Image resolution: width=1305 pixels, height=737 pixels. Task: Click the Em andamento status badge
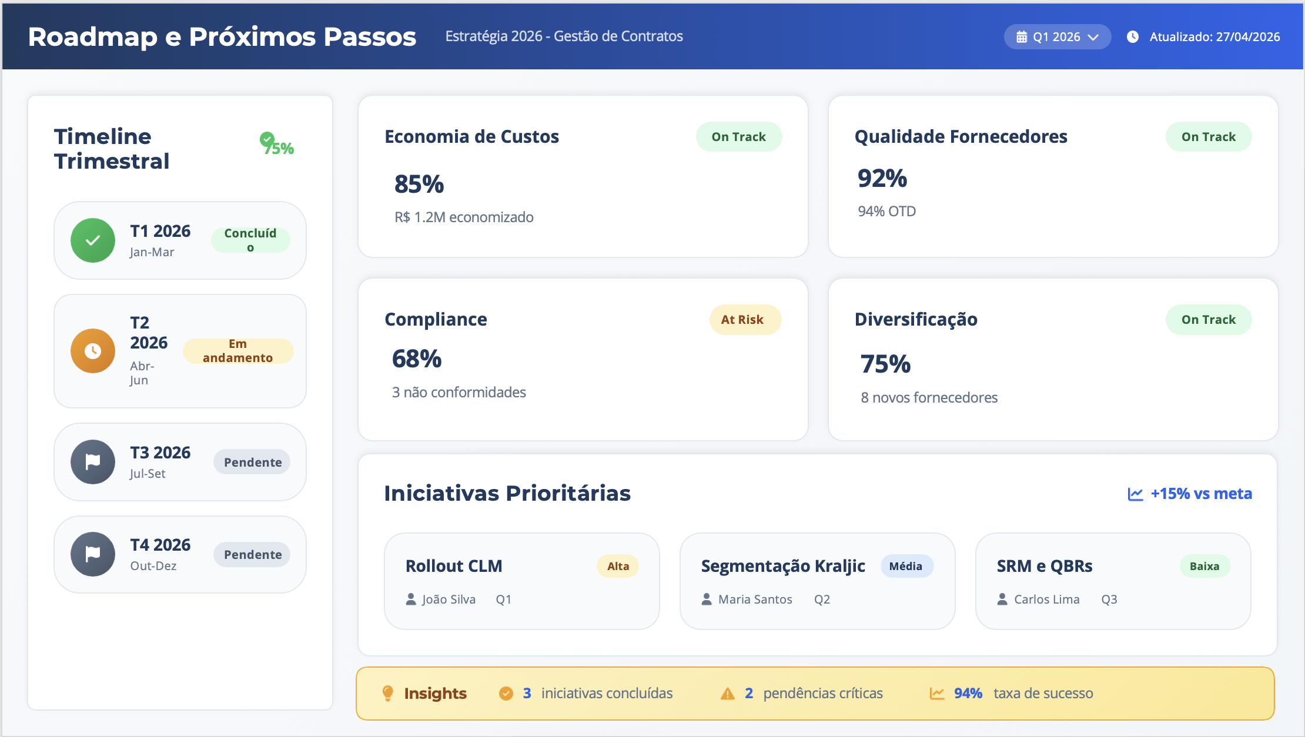coord(238,351)
